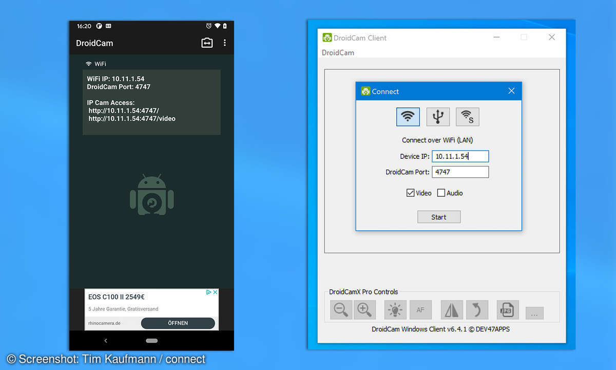Click the save JPG snapshot icon

508,310
